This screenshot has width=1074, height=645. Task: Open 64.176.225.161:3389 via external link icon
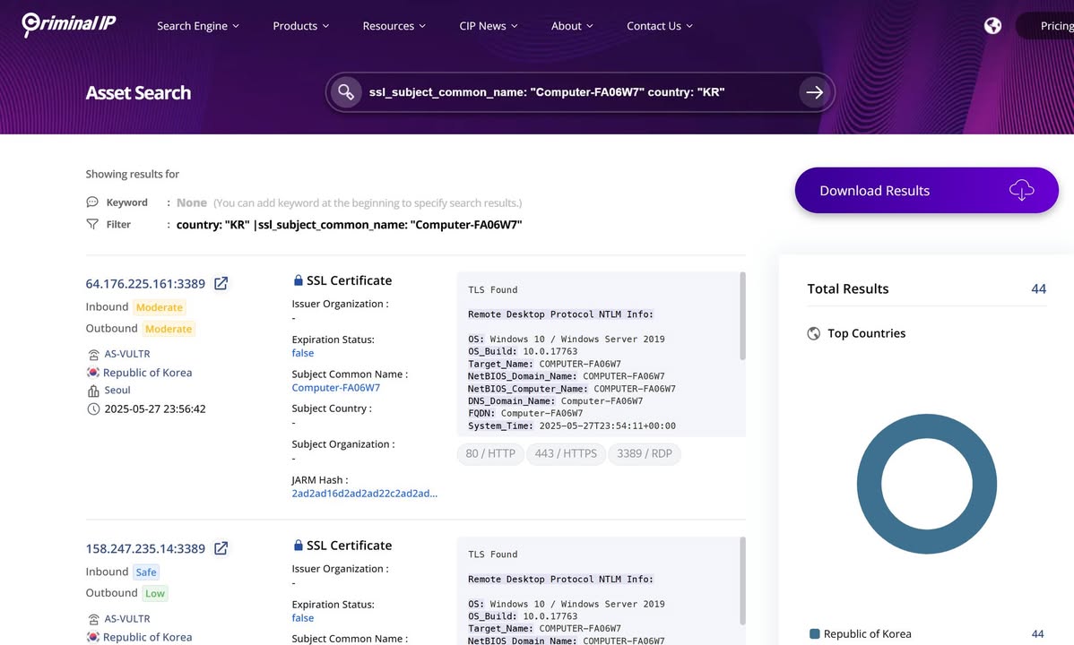pos(221,283)
